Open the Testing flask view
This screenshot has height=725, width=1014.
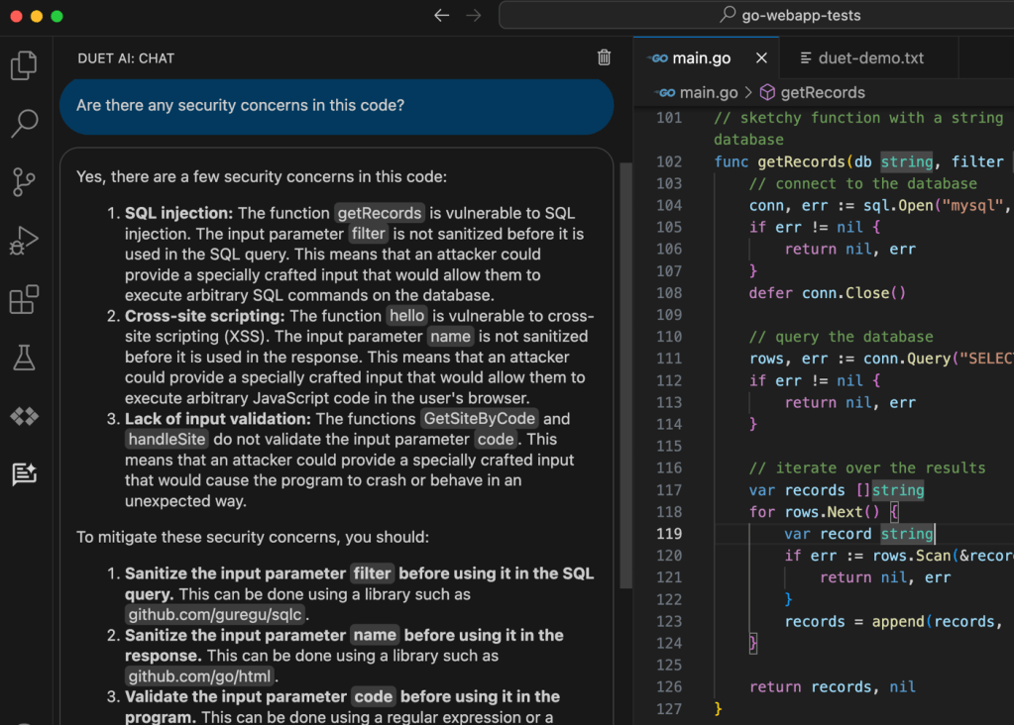pos(24,358)
